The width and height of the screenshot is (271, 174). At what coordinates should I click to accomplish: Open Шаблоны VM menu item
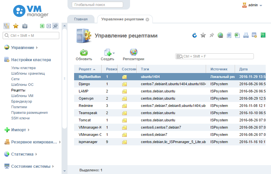(22, 96)
